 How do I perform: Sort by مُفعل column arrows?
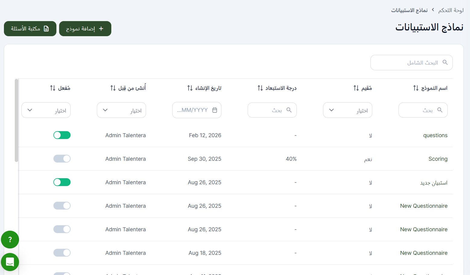52,88
